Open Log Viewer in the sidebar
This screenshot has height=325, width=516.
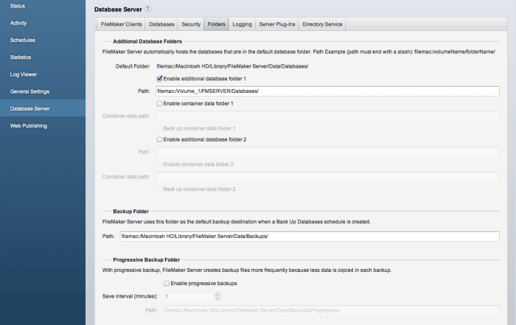pos(24,74)
